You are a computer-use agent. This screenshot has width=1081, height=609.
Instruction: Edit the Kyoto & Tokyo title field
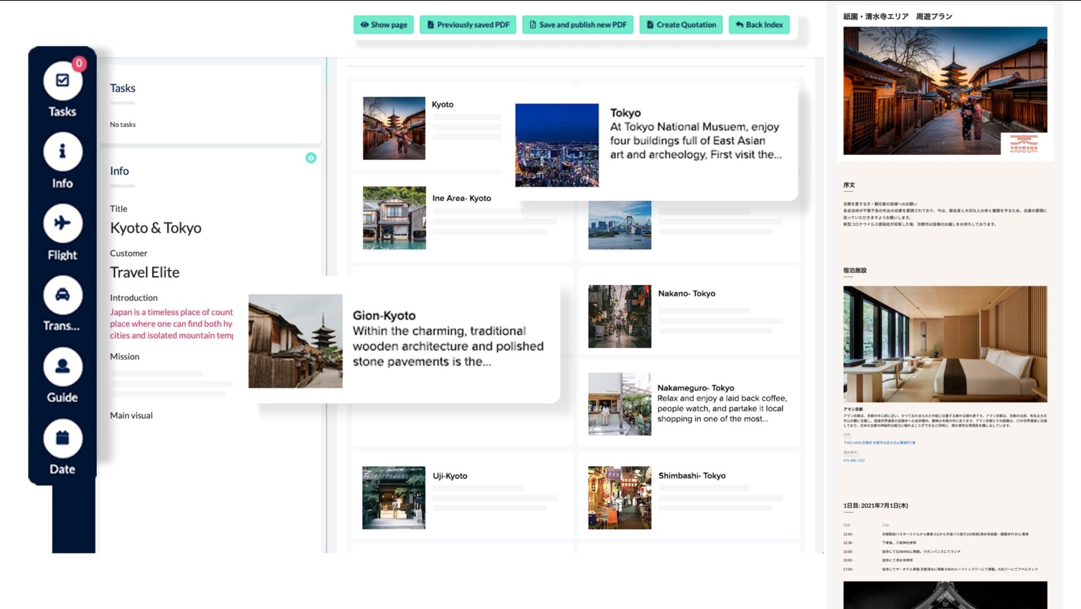point(156,228)
